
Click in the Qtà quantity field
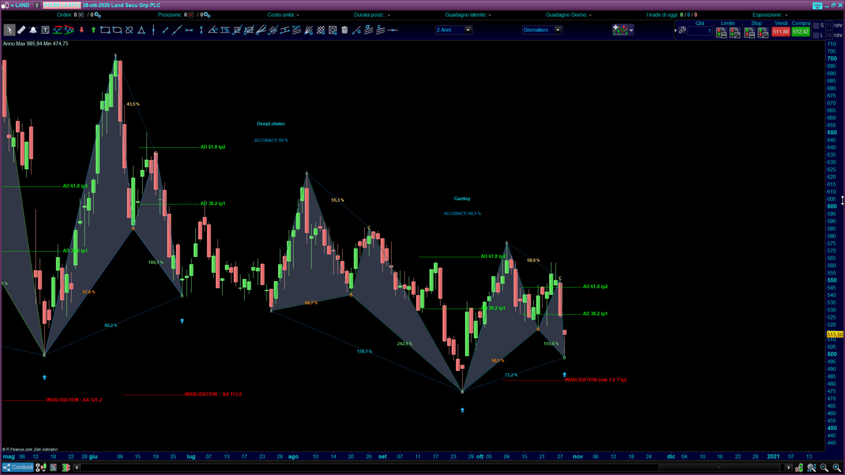pyautogui.click(x=700, y=31)
